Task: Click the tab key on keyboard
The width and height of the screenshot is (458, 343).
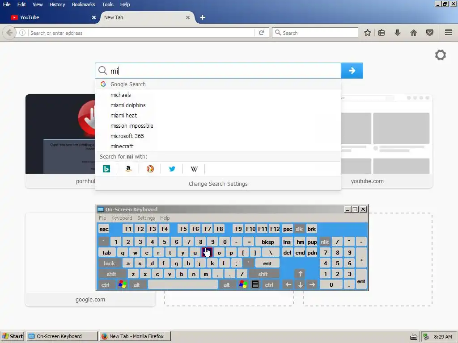Action: click(x=106, y=253)
